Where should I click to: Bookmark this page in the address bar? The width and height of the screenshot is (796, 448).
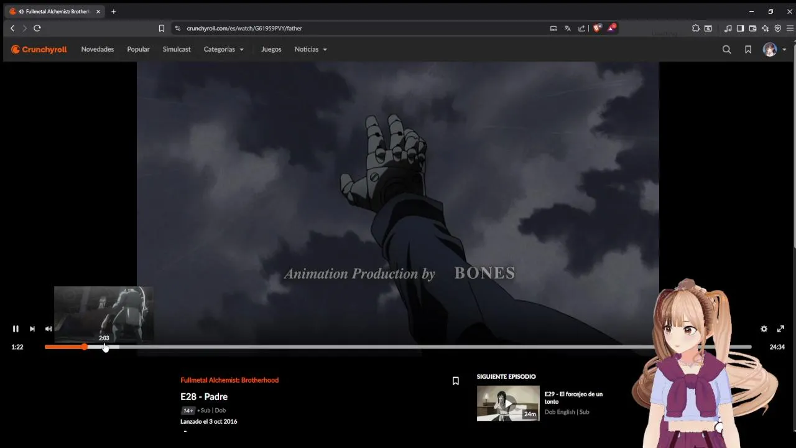162,28
